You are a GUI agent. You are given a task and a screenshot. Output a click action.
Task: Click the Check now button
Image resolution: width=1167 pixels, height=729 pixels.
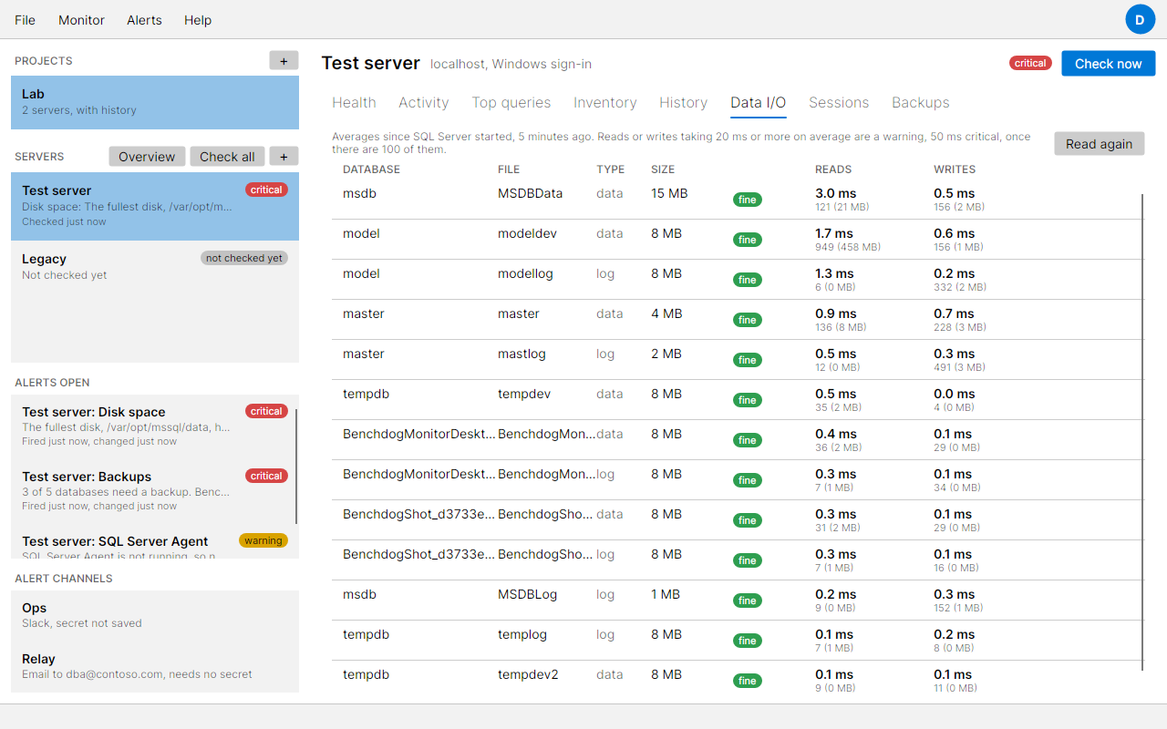(1108, 63)
